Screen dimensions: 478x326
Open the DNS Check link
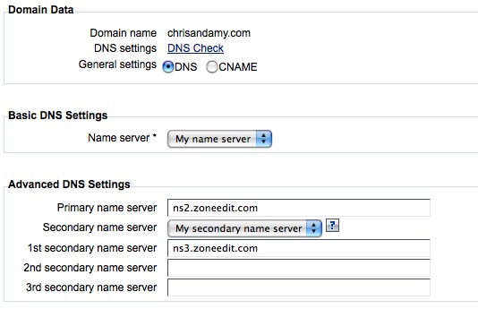[195, 48]
